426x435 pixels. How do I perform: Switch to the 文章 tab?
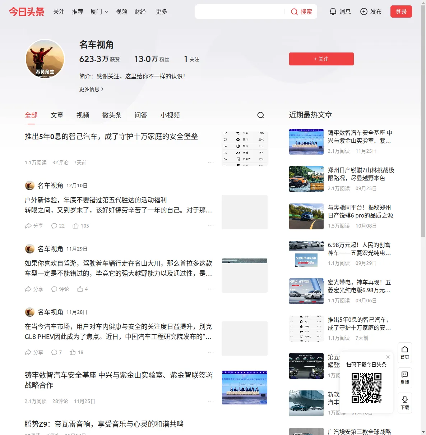click(x=57, y=115)
